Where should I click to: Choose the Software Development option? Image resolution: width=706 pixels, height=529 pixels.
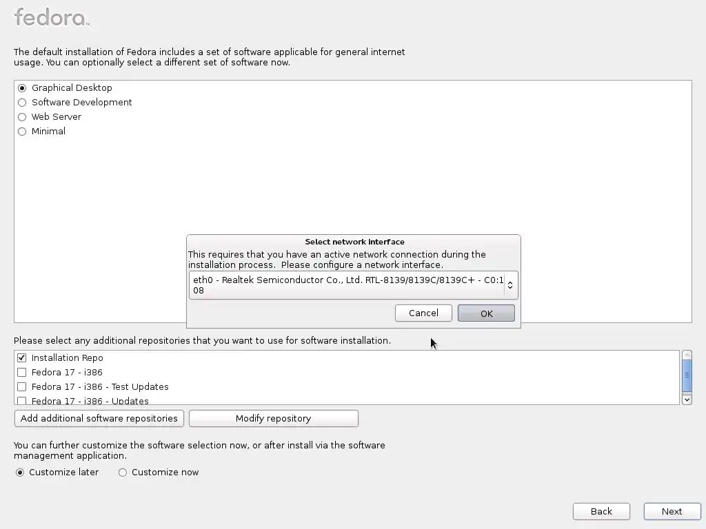pos(22,103)
